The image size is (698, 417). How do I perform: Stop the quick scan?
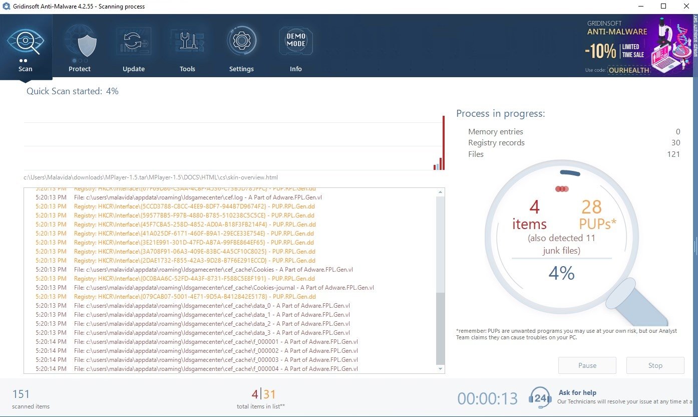pos(655,365)
